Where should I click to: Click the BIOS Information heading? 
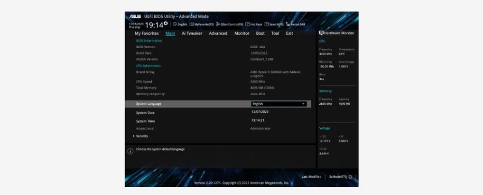click(149, 41)
